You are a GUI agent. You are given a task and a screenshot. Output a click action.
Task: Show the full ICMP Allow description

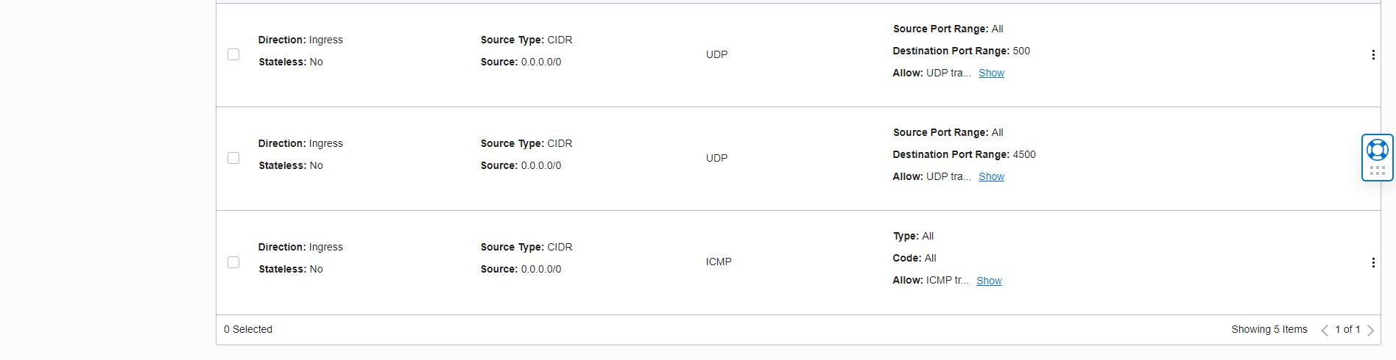tap(989, 281)
